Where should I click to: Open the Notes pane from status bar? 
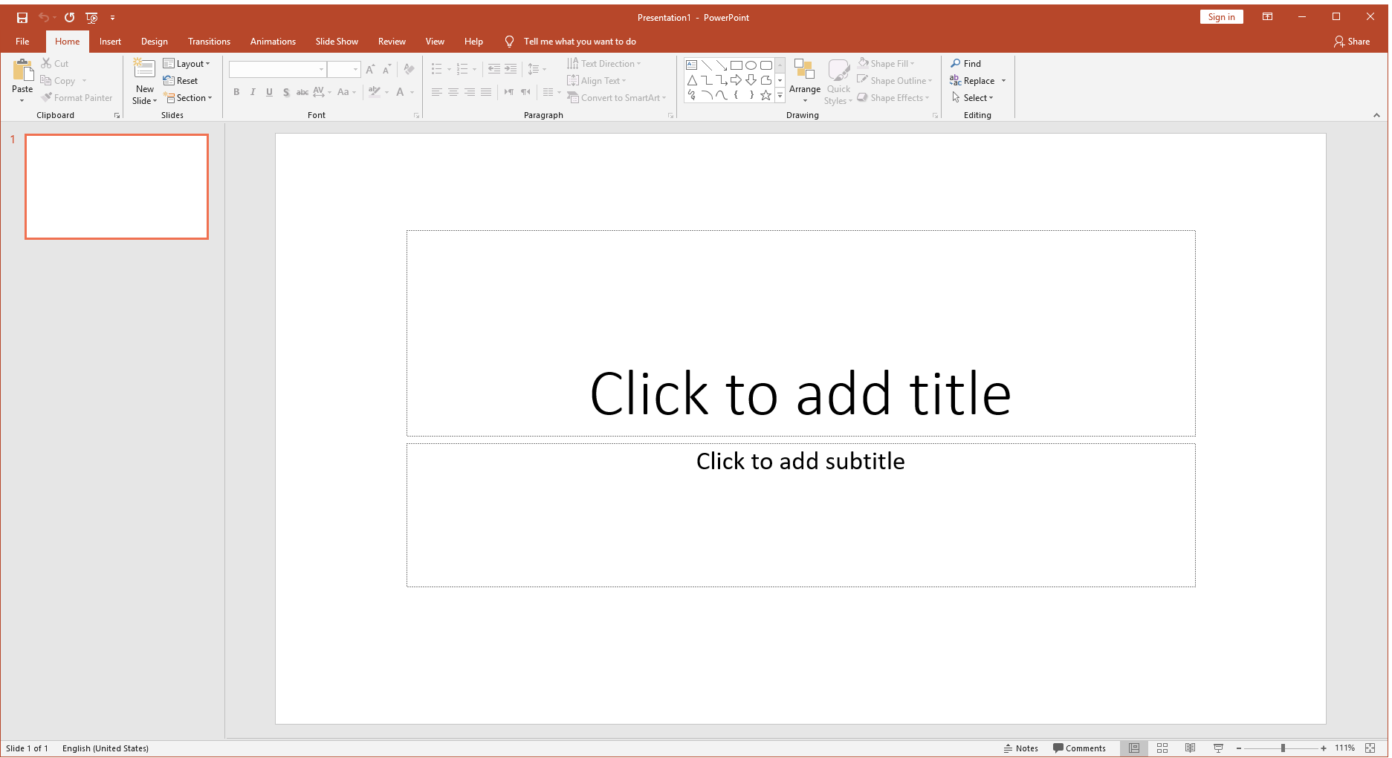(1021, 748)
